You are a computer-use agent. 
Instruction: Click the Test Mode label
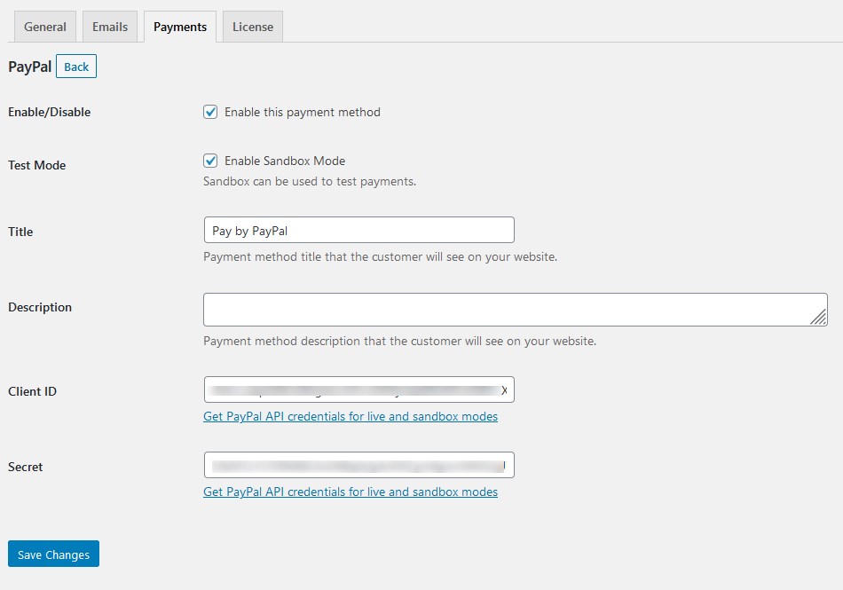point(37,165)
